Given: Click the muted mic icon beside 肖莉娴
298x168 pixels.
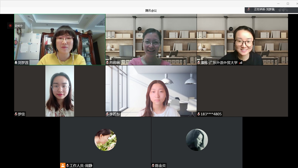Looking at the screenshot, I should (107, 63).
